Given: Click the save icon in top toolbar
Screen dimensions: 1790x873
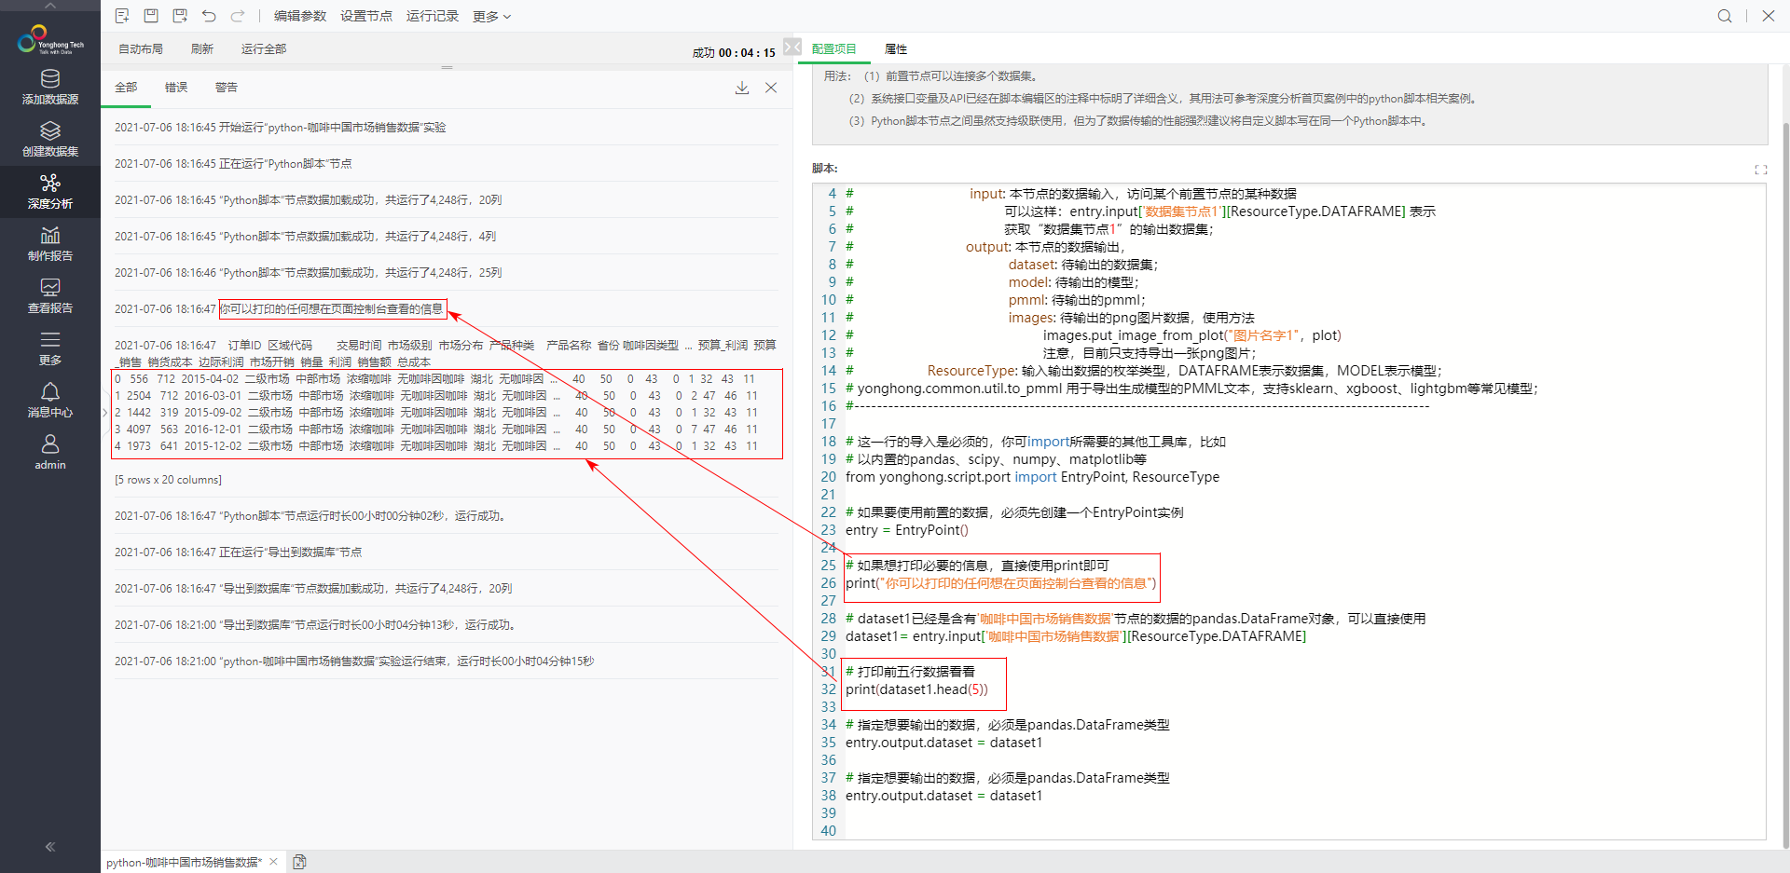Looking at the screenshot, I should tap(151, 16).
